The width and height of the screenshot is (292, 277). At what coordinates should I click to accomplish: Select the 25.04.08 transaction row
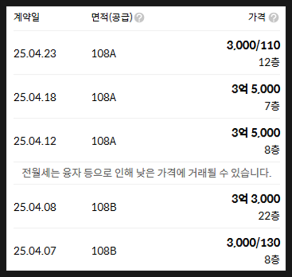click(x=147, y=206)
